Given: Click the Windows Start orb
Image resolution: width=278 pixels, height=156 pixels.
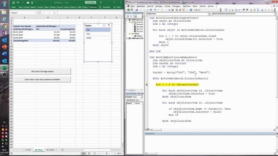Looking at the screenshot, I should pyautogui.click(x=4, y=4).
